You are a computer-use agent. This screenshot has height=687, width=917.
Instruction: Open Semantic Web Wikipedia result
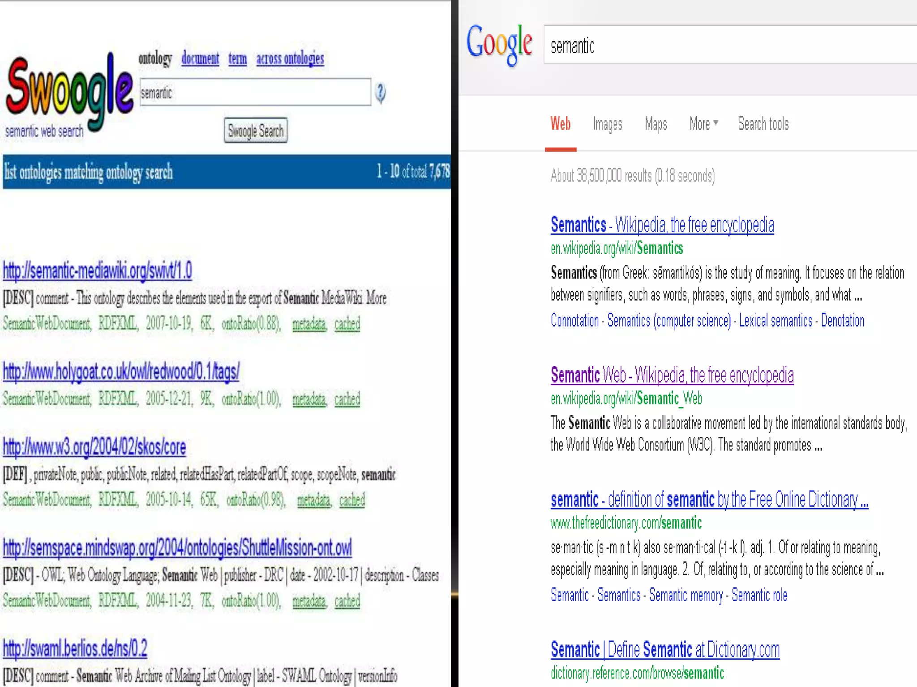672,375
